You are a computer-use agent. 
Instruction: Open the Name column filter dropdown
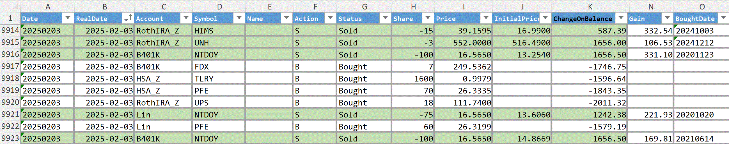(286, 18)
